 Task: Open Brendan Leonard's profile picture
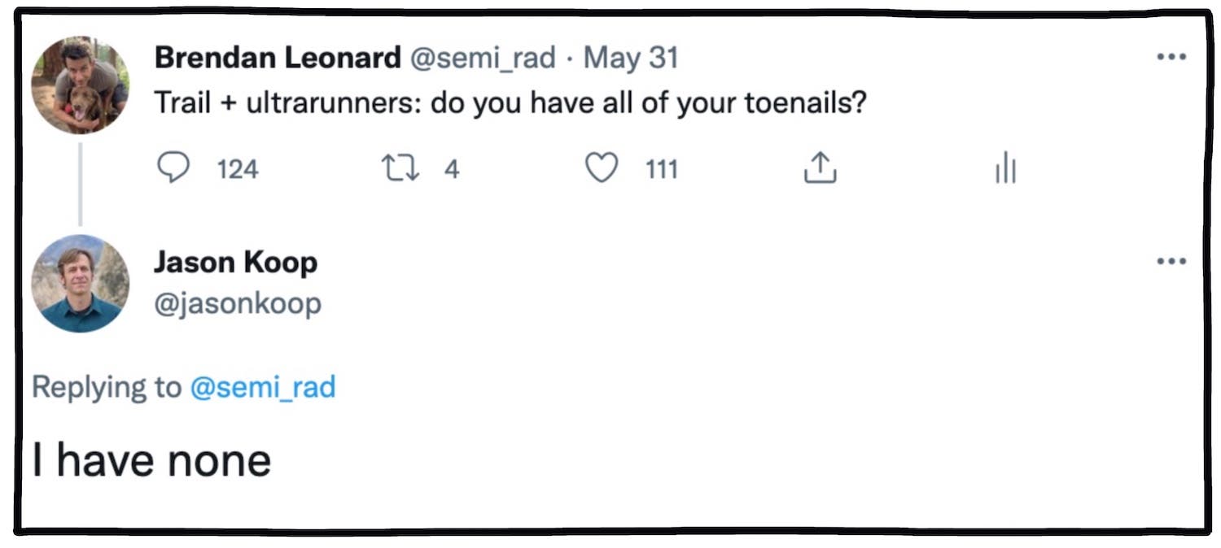(80, 85)
